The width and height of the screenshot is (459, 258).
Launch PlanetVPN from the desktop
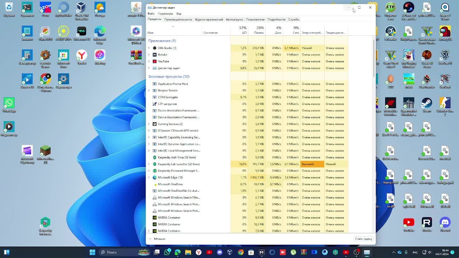click(45, 33)
